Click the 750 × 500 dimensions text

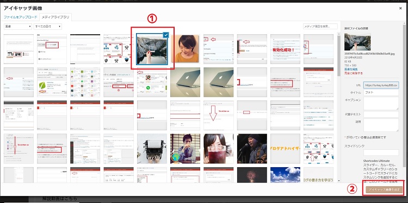350,66
